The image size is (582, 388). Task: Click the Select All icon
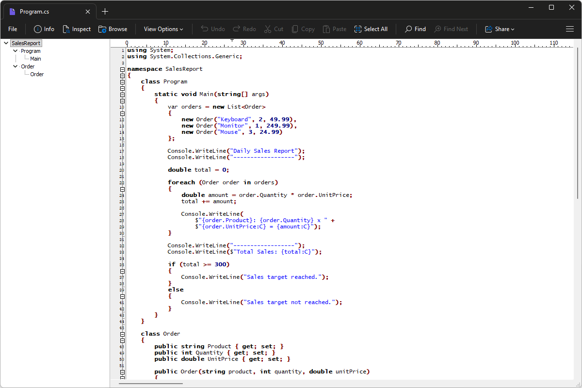coord(358,29)
